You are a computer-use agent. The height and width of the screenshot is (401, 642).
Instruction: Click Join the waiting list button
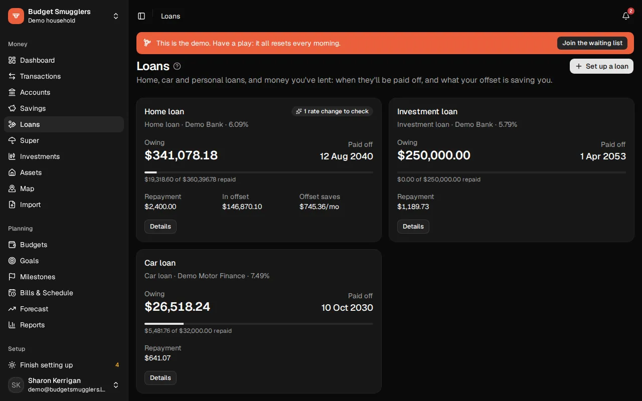tap(592, 43)
